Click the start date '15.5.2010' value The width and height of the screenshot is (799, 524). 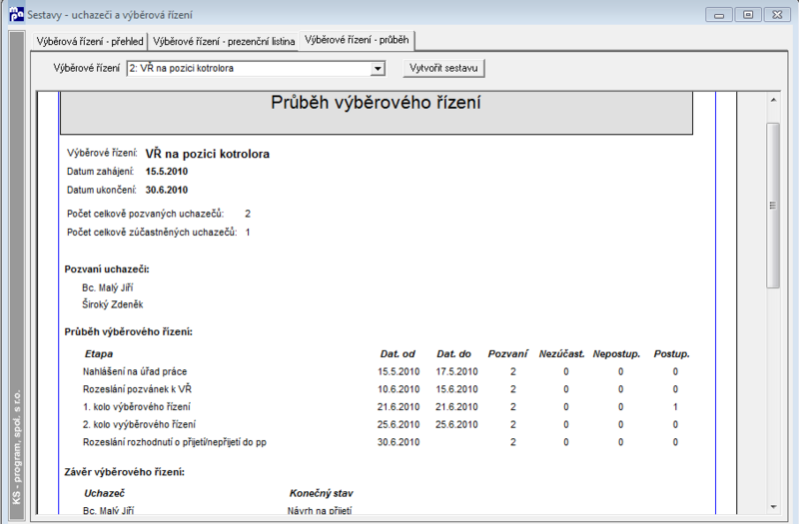167,172
